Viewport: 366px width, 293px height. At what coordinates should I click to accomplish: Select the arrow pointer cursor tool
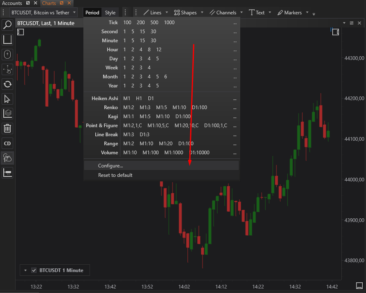[7, 99]
